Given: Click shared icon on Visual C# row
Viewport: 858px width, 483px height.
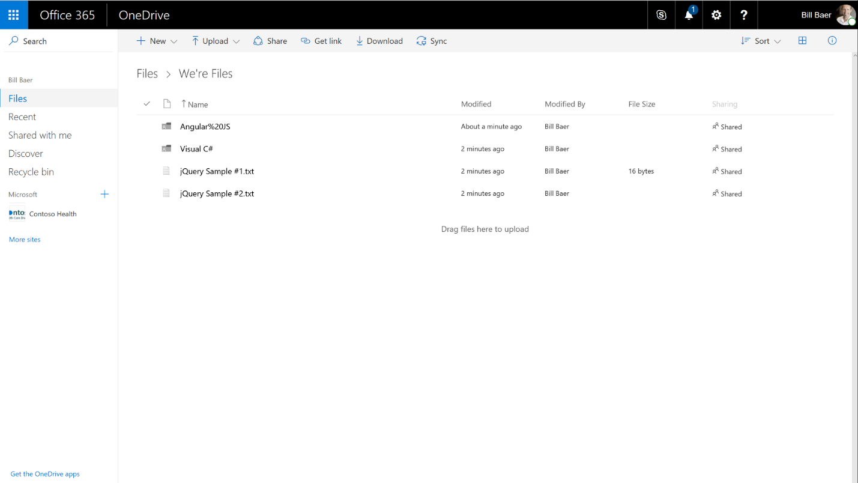Looking at the screenshot, I should pos(715,148).
